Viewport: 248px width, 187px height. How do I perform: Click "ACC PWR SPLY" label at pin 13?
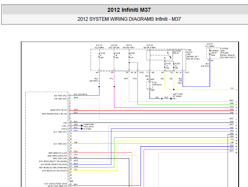(x=60, y=132)
